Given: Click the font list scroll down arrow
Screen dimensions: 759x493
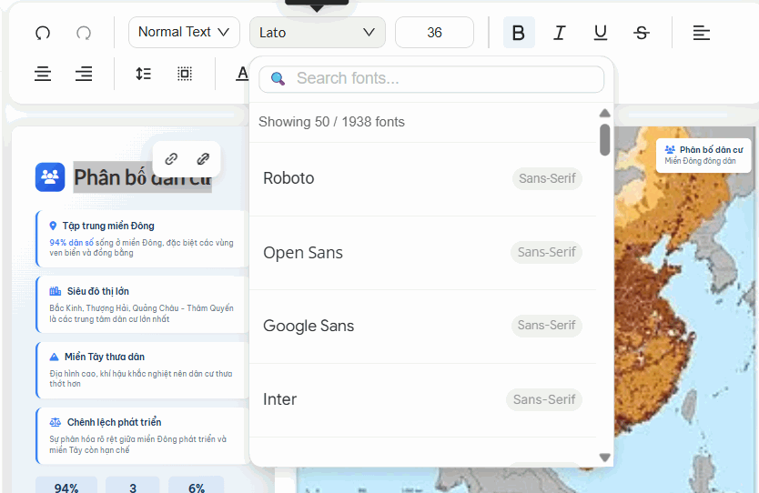Looking at the screenshot, I should pos(604,458).
